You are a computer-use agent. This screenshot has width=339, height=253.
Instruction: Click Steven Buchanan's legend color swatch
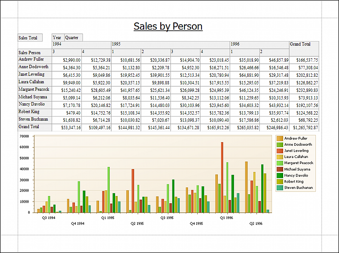click(x=280, y=187)
